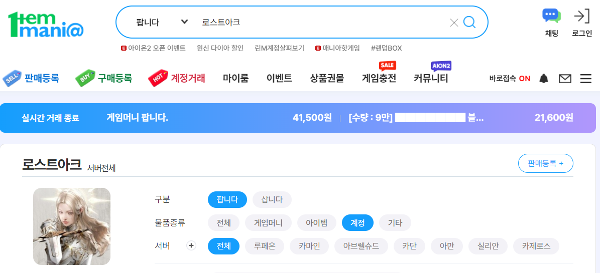This screenshot has width=600, height=273.
Task: Click the [수량 : 9만] ticker entry
Action: pos(416,118)
